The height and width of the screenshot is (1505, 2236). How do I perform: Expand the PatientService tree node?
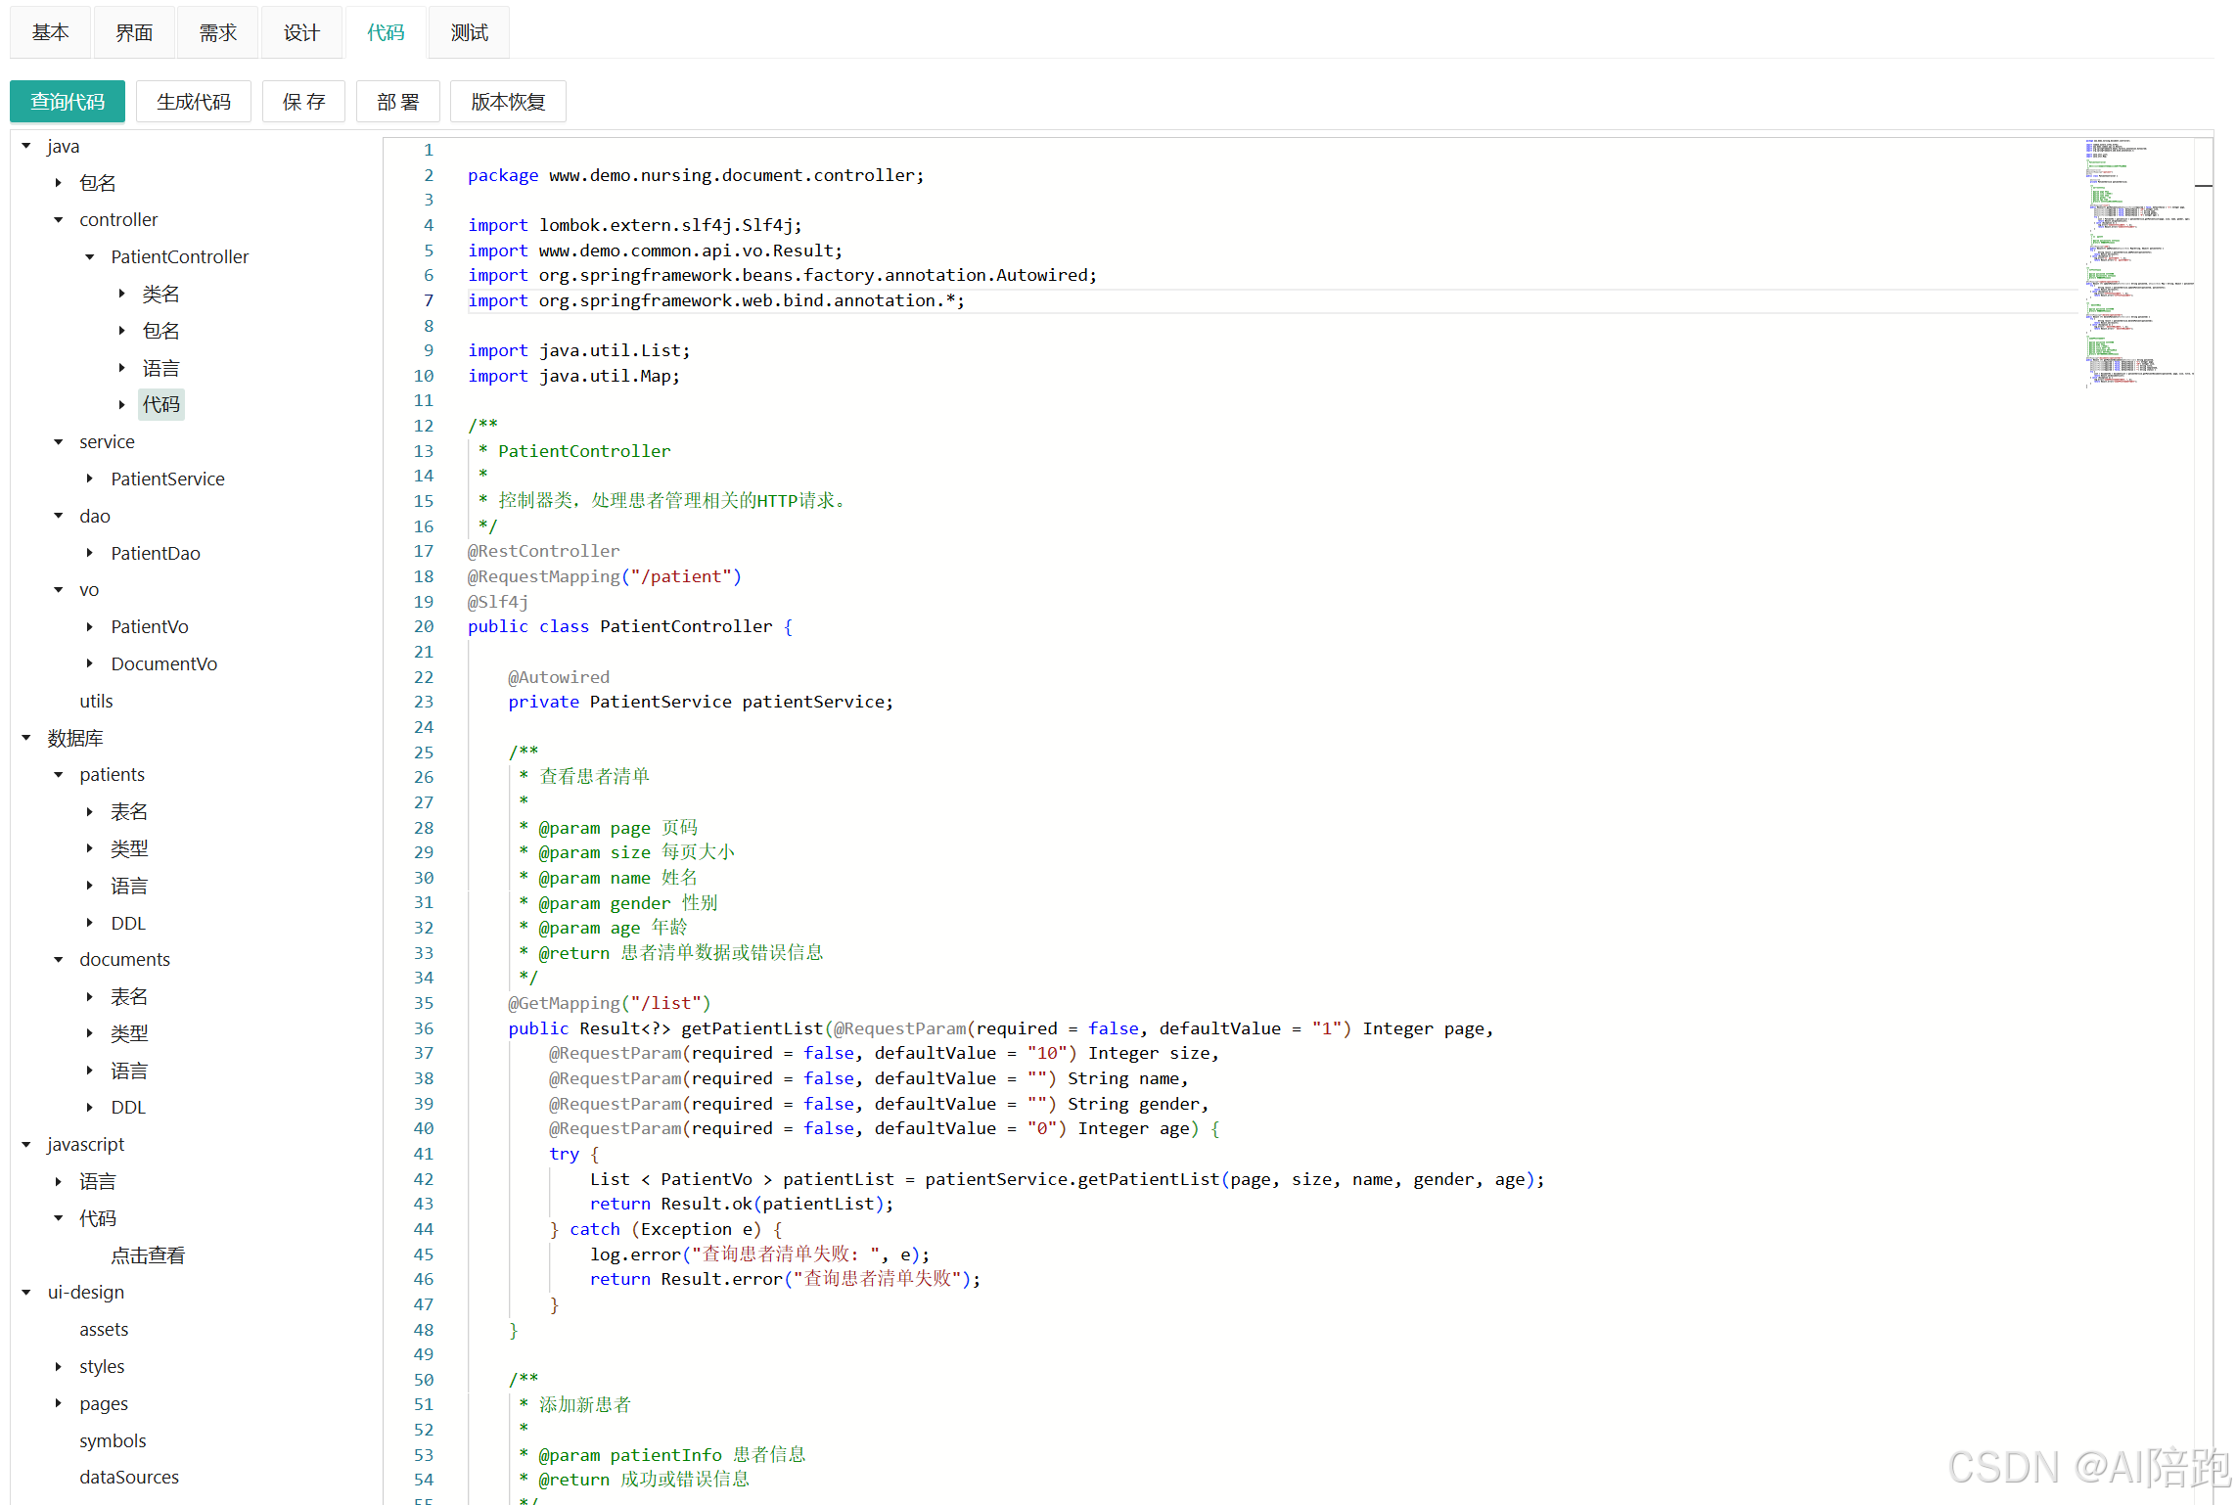click(90, 479)
